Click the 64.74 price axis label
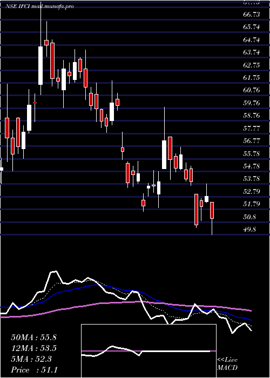 pos(252,40)
